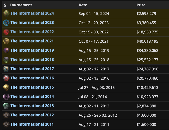Open The International 2014 link

coord(32,97)
